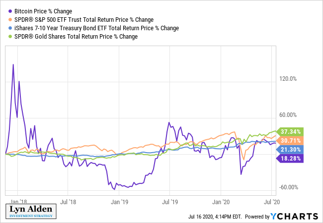Select the Bitcoin Price % Change label
The width and height of the screenshot is (323, 223).
(43, 11)
